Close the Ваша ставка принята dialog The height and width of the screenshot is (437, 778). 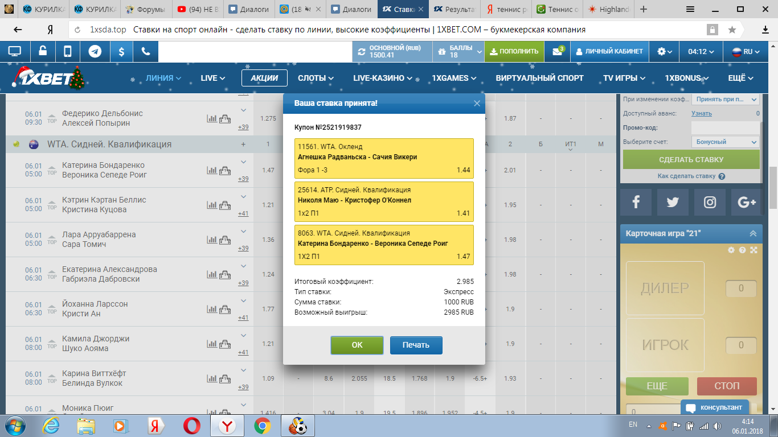tap(477, 103)
